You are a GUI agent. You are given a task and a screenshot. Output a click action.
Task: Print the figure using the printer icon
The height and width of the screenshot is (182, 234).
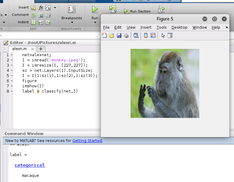126,36
